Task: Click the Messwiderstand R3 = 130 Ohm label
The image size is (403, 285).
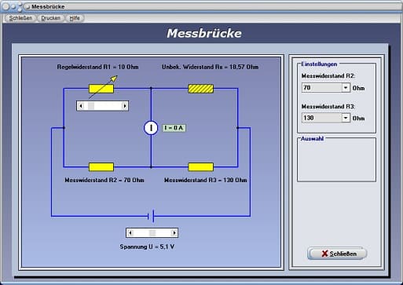Action: [206, 180]
